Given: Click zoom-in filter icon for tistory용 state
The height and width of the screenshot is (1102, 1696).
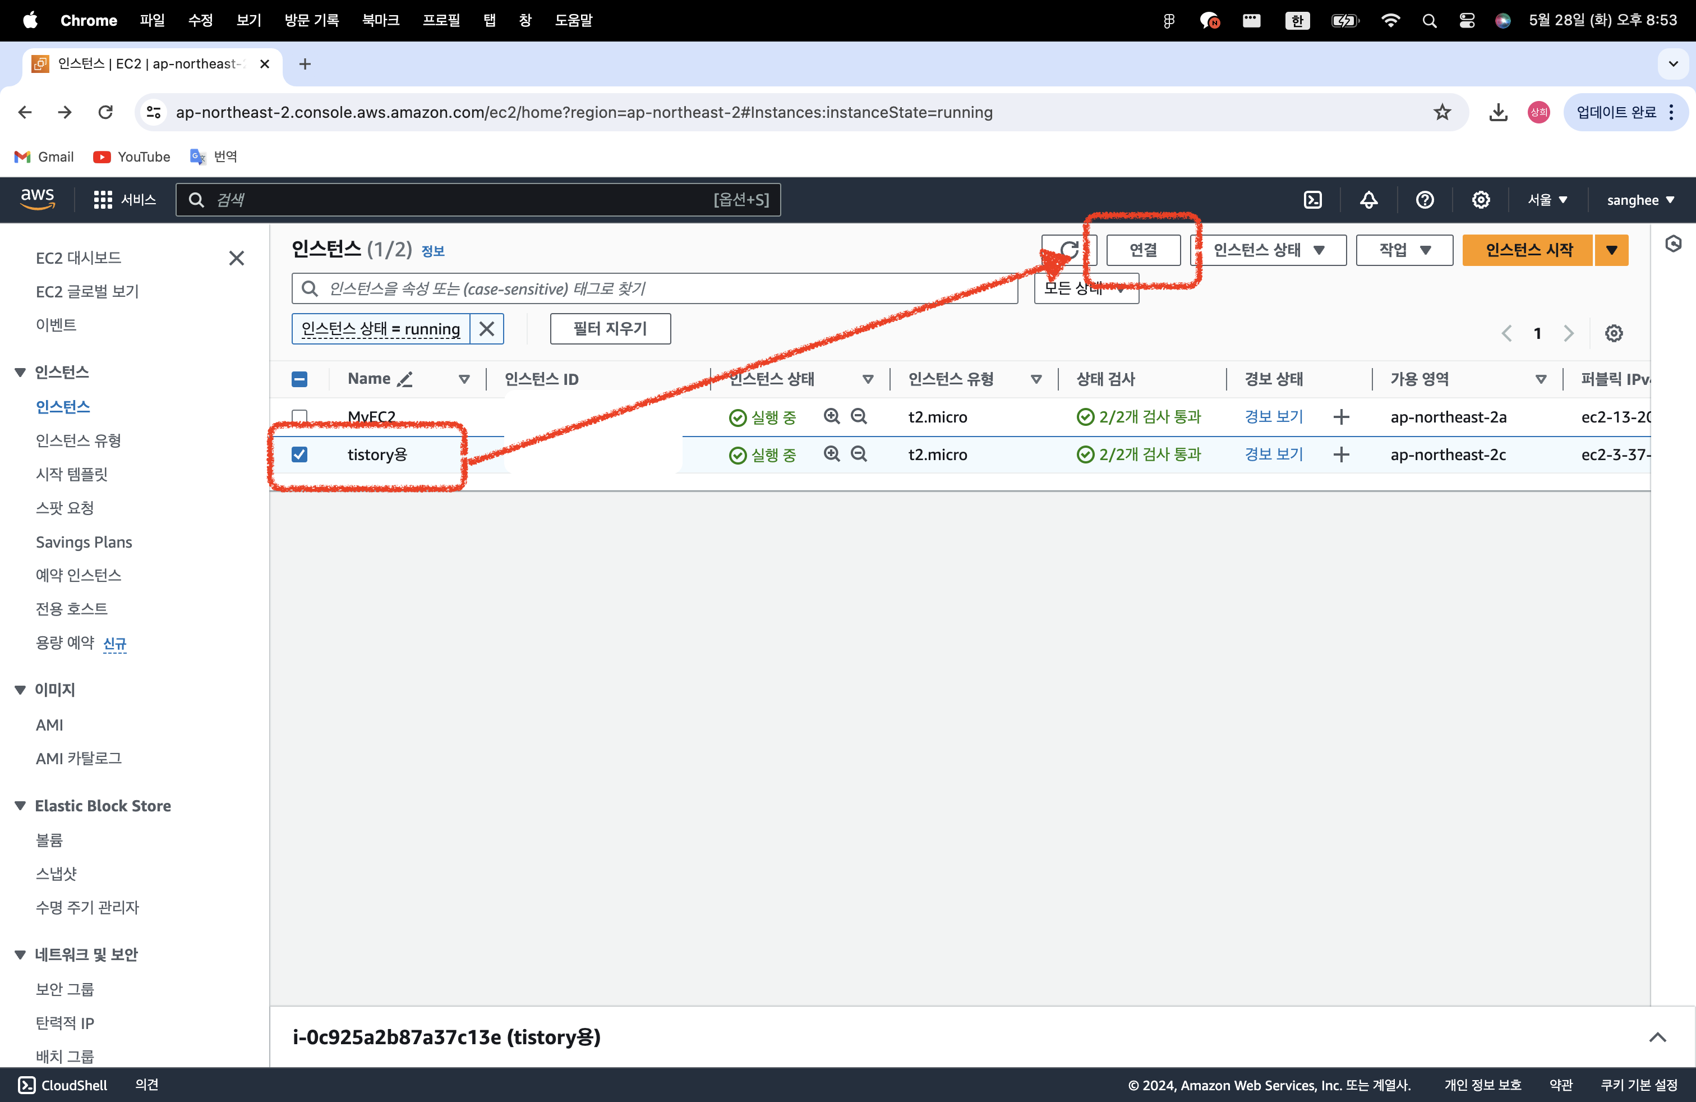Looking at the screenshot, I should pos(832,454).
